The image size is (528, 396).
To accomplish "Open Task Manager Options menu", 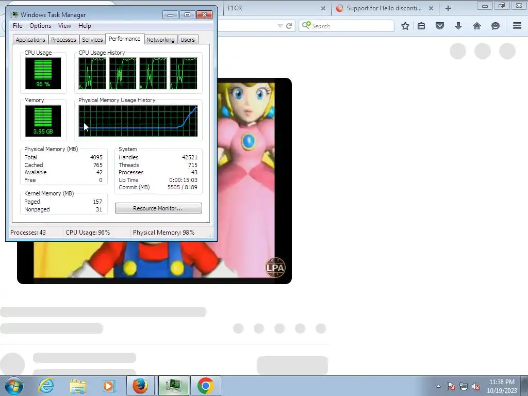I will pyautogui.click(x=40, y=26).
